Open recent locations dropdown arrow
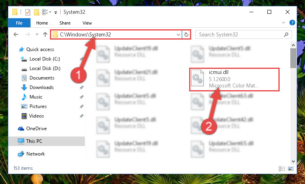Screen dimensions: 305x184 pos(37,34)
